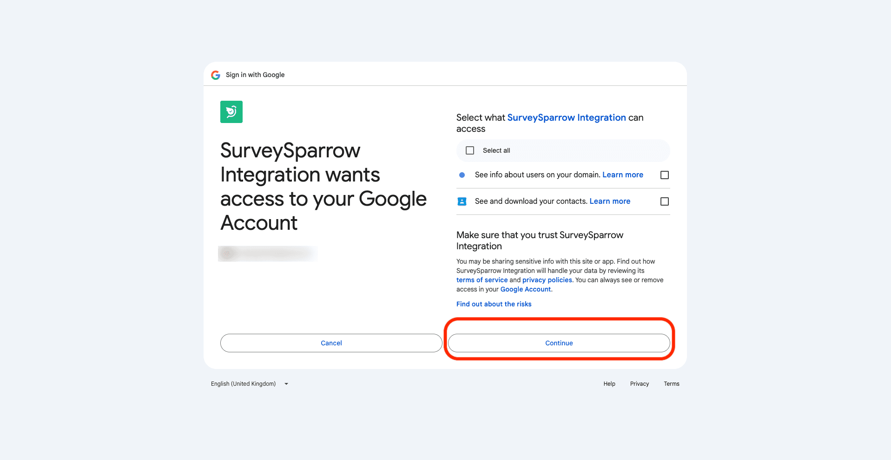Open the privacy policies link
Viewport: 891px width, 460px height.
547,280
